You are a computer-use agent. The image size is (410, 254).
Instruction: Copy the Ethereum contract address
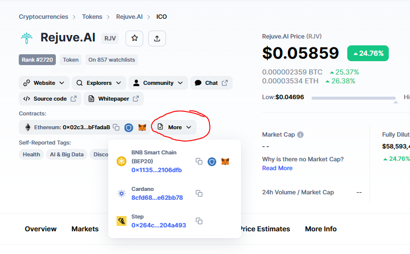coord(116,127)
